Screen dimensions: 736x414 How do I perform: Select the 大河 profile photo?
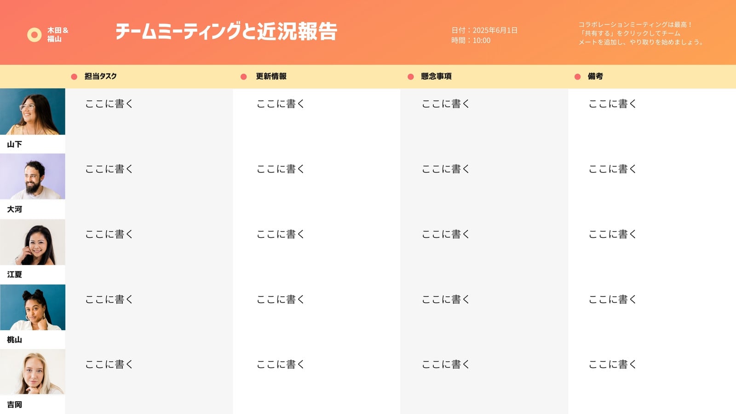pos(33,177)
